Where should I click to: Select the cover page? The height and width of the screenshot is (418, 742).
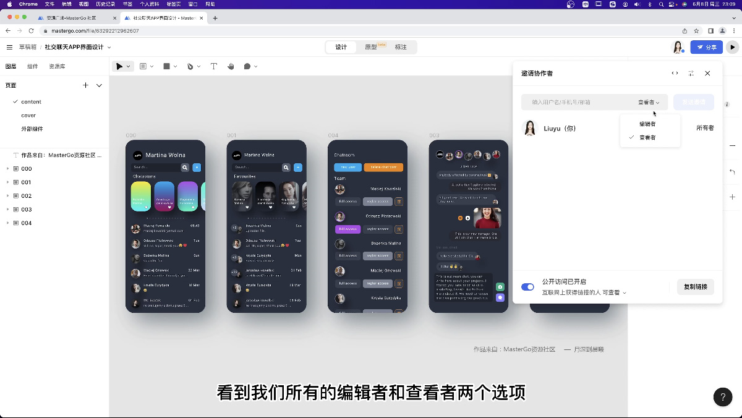pyautogui.click(x=28, y=115)
